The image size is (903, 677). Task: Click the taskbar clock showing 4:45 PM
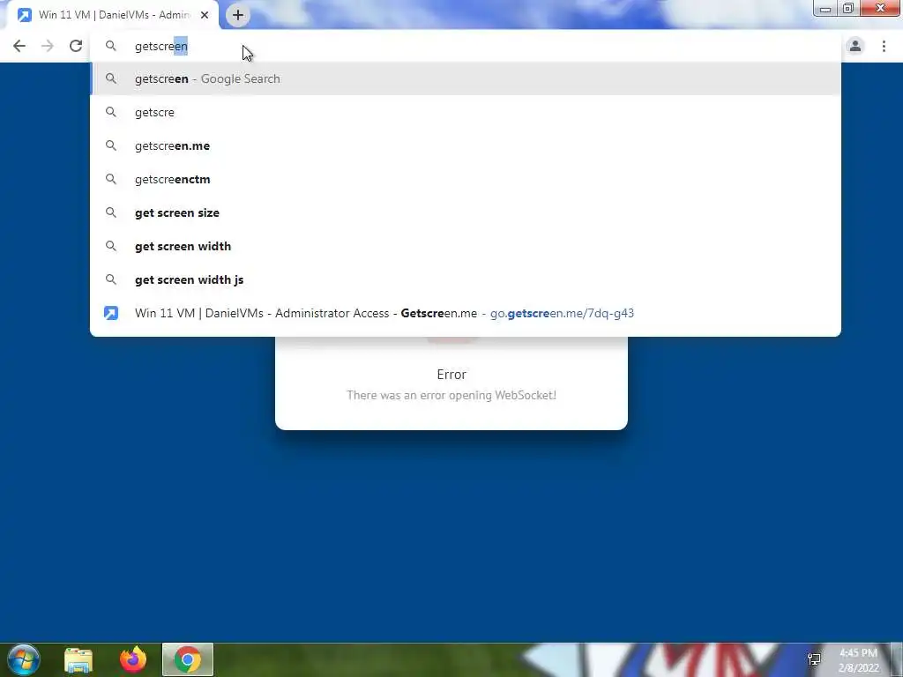[858, 660]
